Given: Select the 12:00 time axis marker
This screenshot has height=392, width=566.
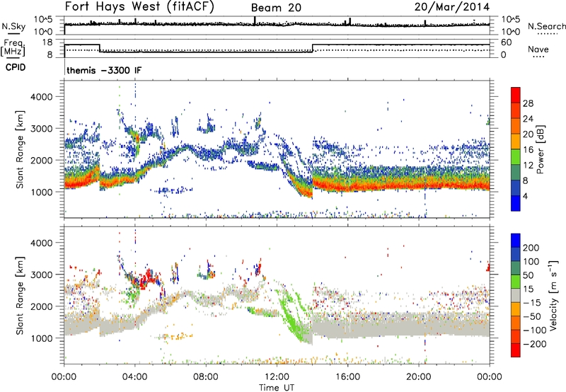Looking at the screenshot, I should (x=277, y=377).
